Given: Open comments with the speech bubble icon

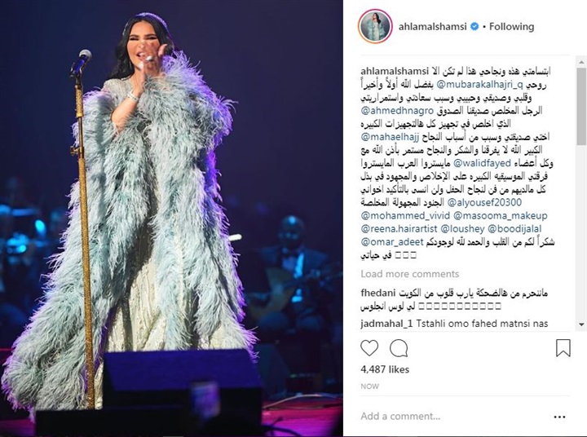Looking at the screenshot, I should coord(399,348).
